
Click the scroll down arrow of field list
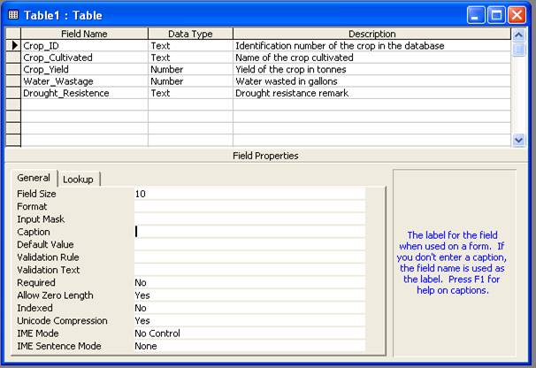[x=518, y=141]
